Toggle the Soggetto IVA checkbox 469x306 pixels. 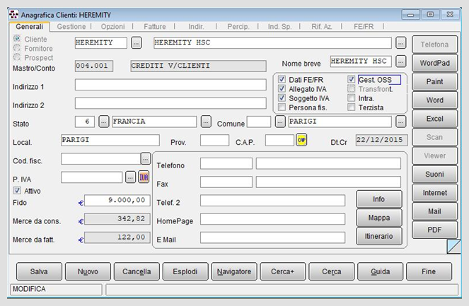point(282,98)
